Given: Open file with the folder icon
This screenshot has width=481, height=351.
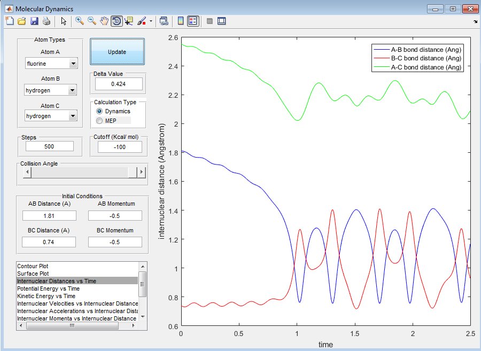Looking at the screenshot, I should click(x=22, y=21).
